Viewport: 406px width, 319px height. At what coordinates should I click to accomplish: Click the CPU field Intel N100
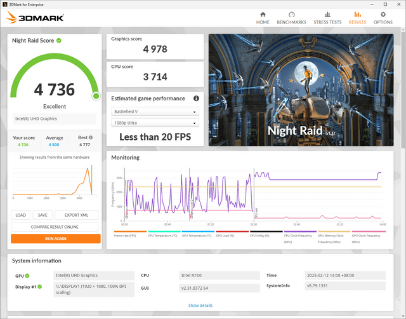point(219,275)
